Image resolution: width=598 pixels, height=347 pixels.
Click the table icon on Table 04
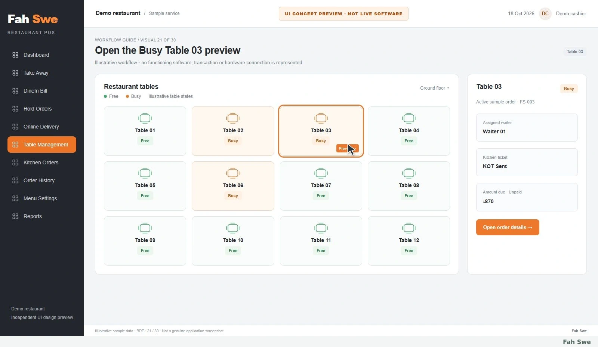409,118
